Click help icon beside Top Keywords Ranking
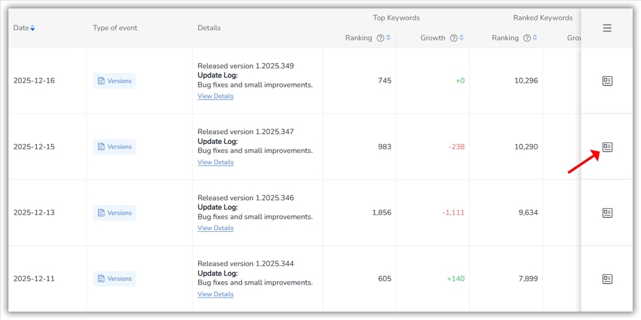 [x=380, y=38]
